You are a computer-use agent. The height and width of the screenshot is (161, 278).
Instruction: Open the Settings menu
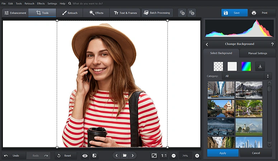pos(52,3)
